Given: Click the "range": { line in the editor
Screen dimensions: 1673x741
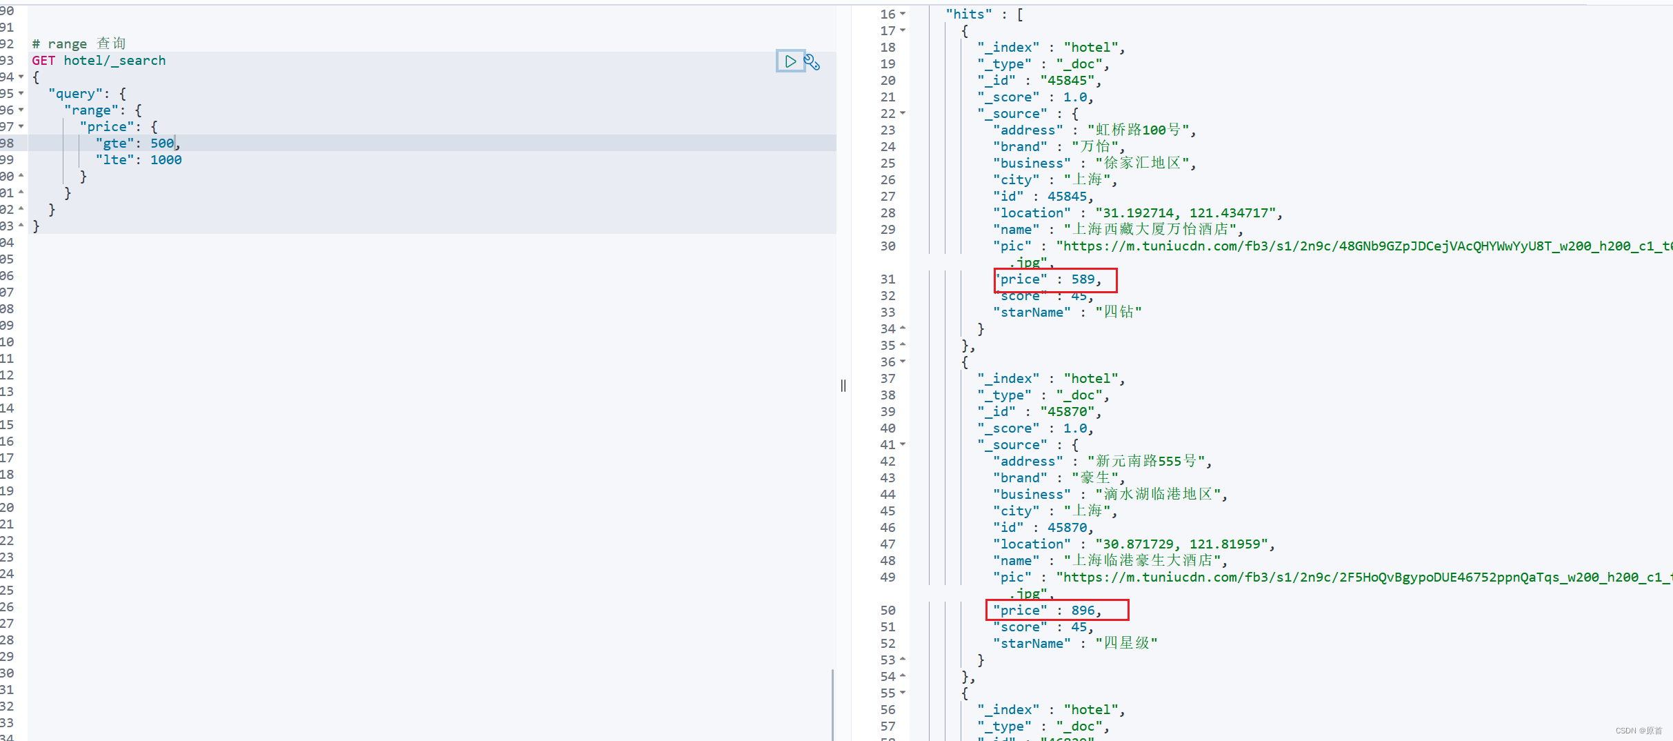Looking at the screenshot, I should [103, 110].
